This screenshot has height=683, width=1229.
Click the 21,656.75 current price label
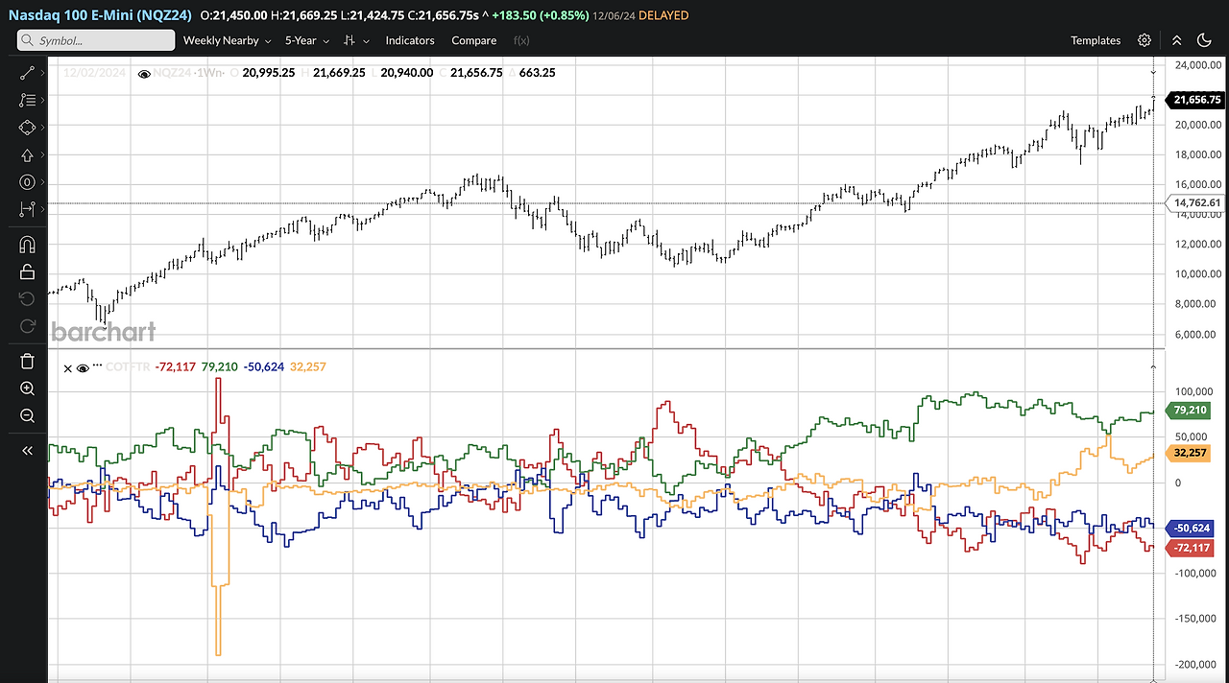coord(1194,100)
